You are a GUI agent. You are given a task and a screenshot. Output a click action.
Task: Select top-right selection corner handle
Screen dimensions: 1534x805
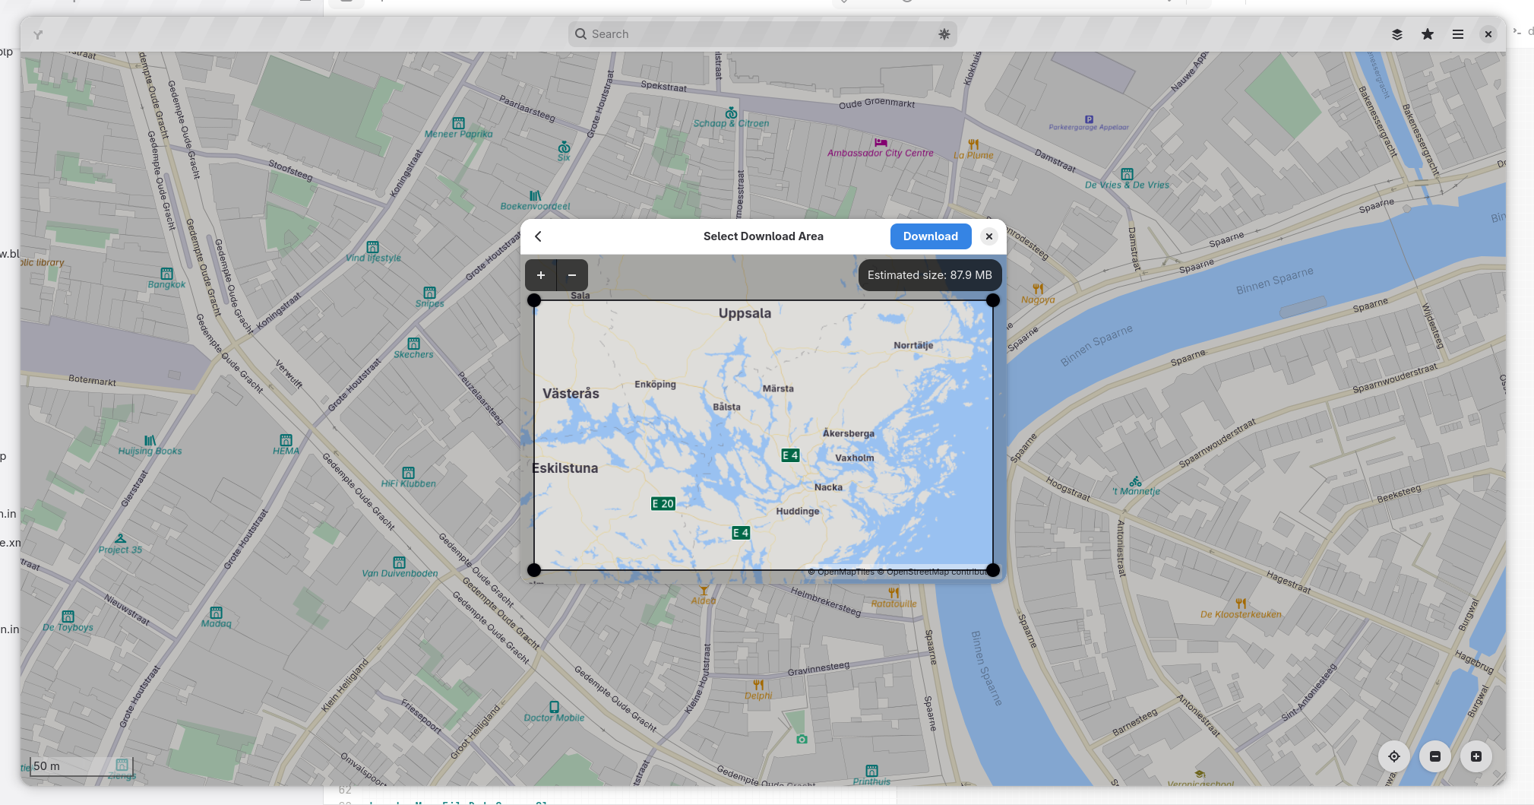point(993,300)
